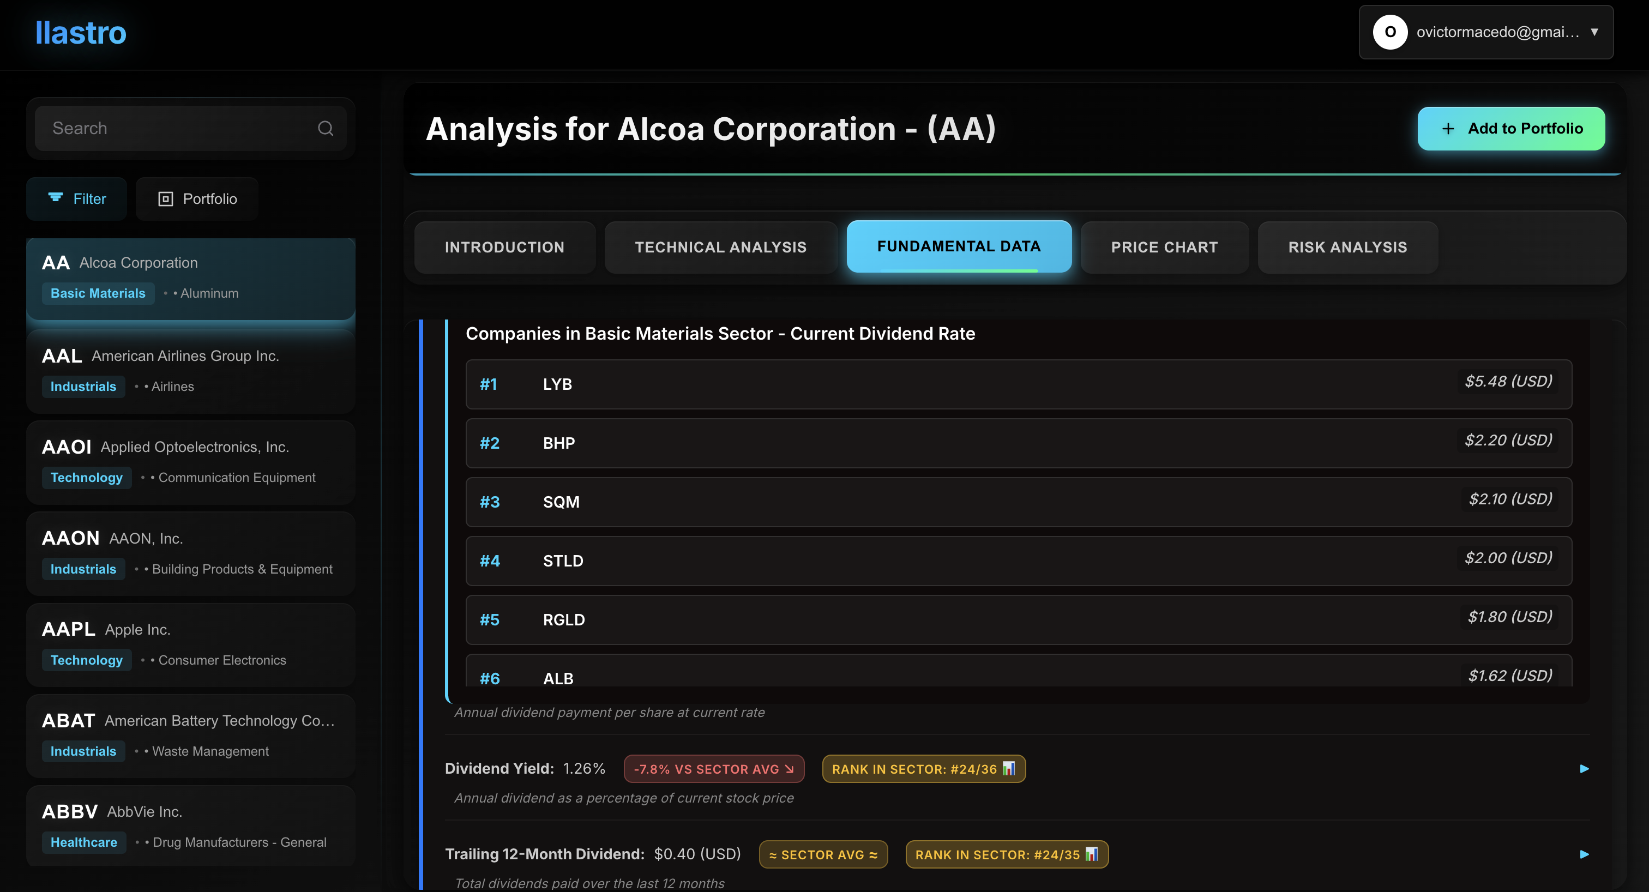Select American Airlines Group Inc. card
The height and width of the screenshot is (892, 1649).
click(191, 371)
